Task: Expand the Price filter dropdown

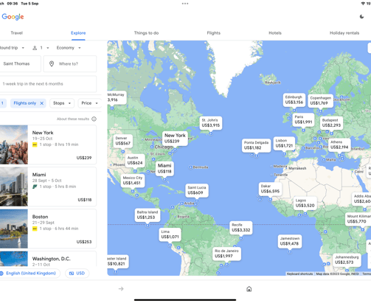Action: click(89, 103)
